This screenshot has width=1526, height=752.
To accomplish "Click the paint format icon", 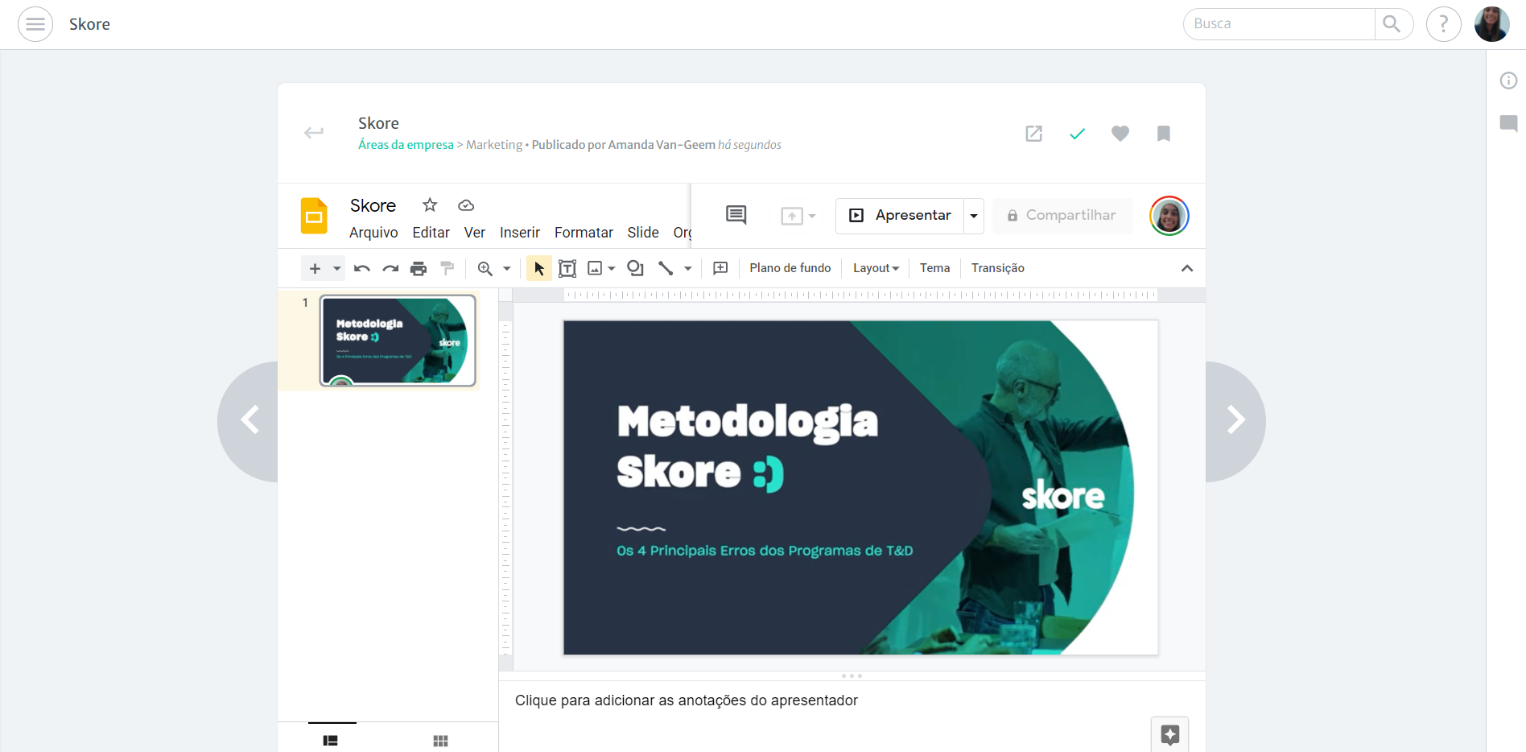I will coord(447,268).
